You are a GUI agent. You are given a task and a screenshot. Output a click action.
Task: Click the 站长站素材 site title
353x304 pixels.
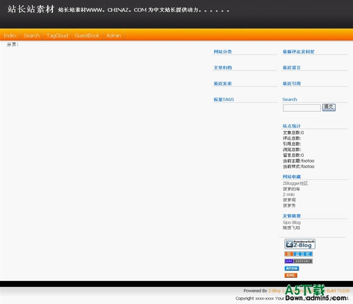point(31,9)
